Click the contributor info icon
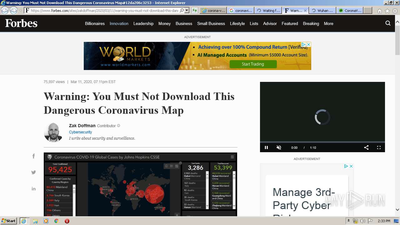The height and width of the screenshot is (225, 400). tap(118, 126)
